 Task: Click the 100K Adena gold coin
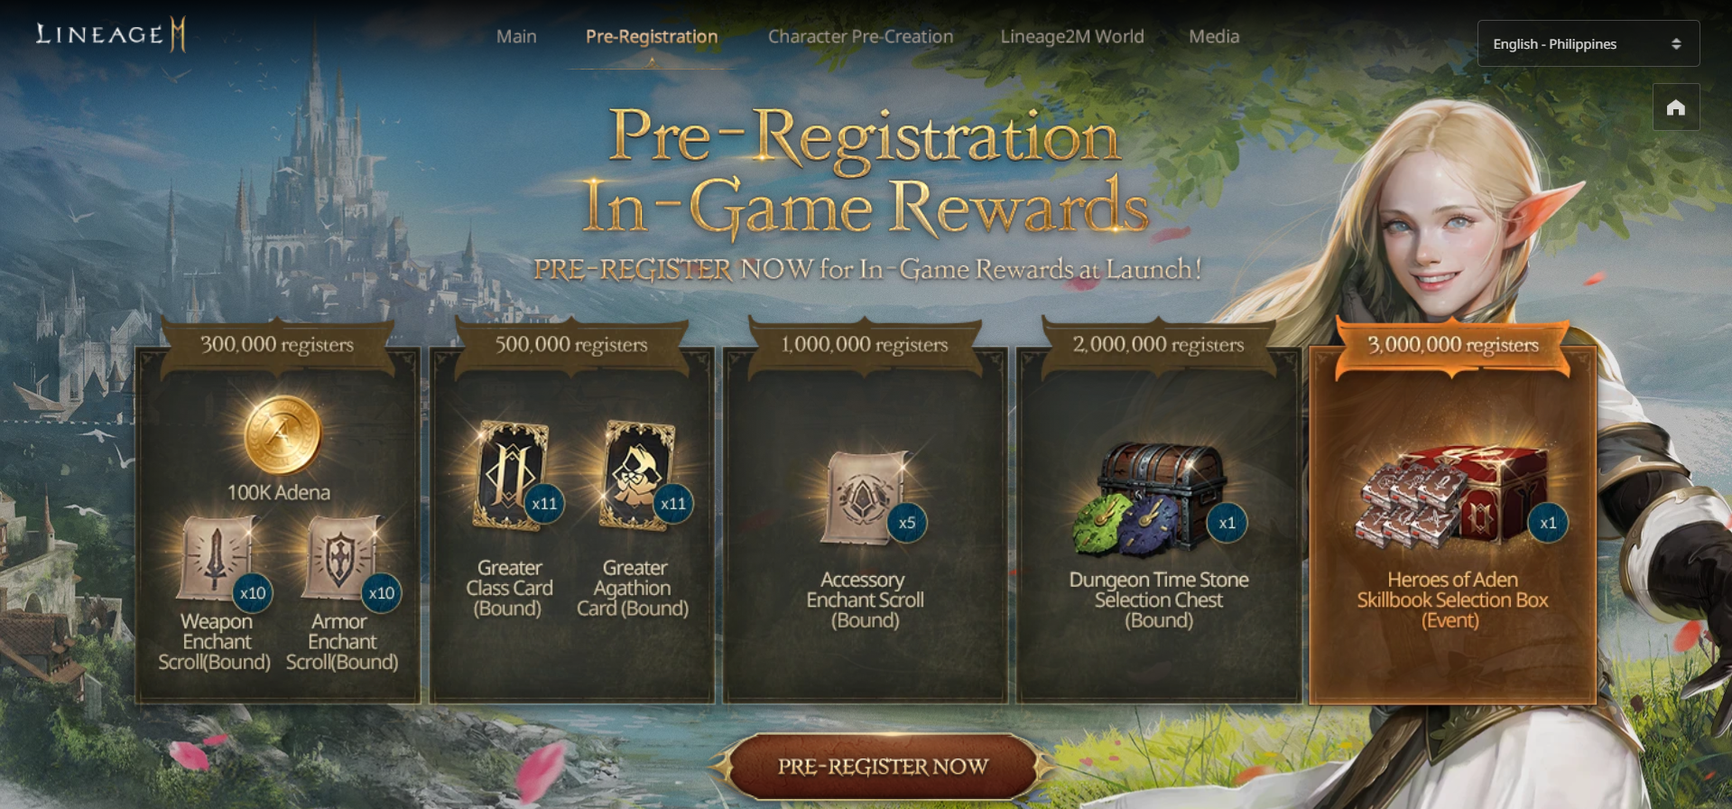(x=282, y=435)
